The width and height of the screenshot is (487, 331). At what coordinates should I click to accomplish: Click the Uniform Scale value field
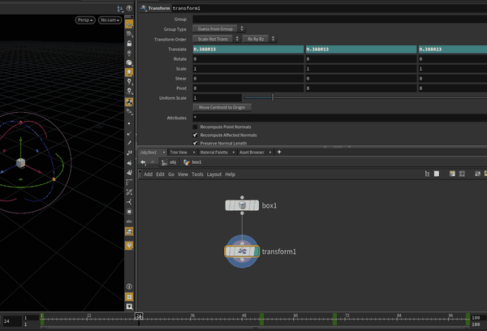tap(217, 98)
